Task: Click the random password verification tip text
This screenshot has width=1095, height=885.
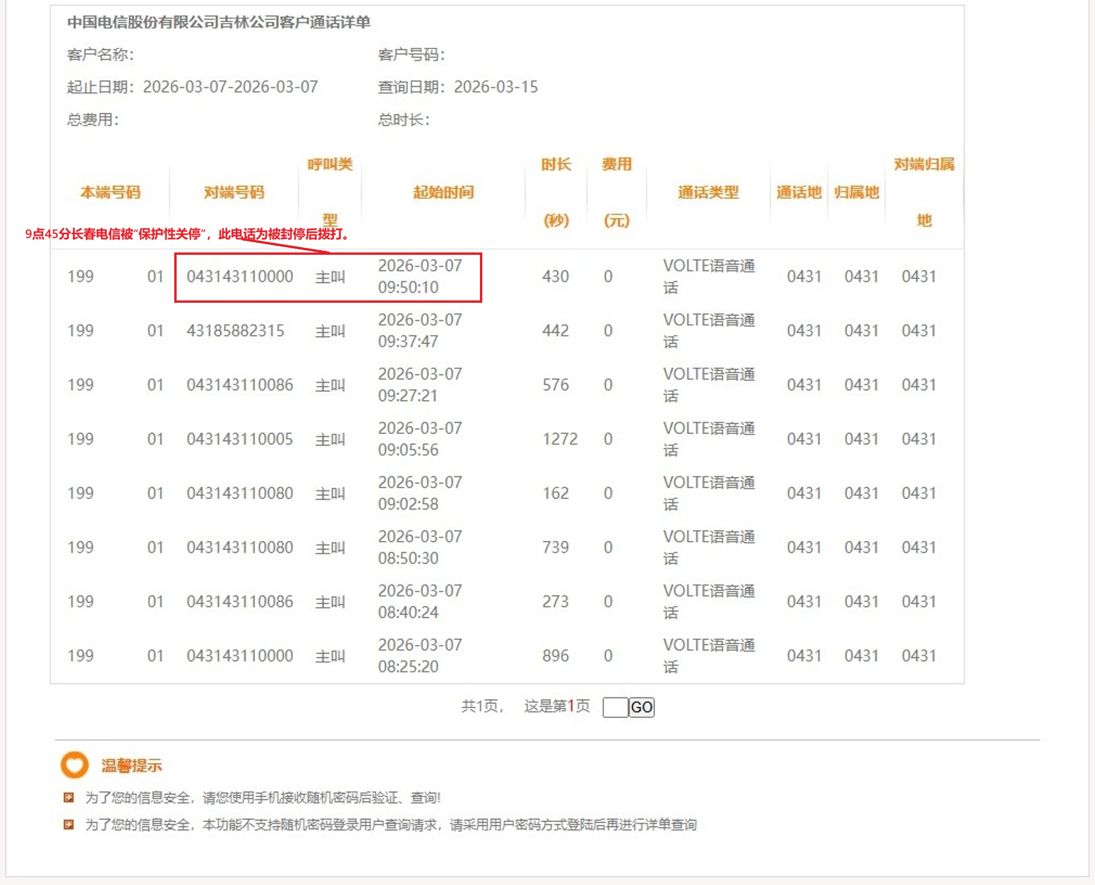Action: [263, 797]
